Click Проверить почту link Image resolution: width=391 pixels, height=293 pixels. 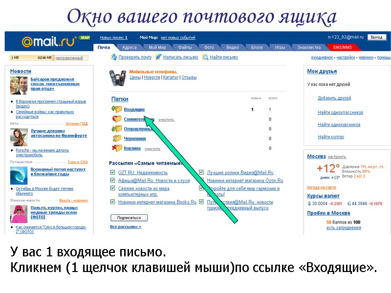[x=135, y=57]
